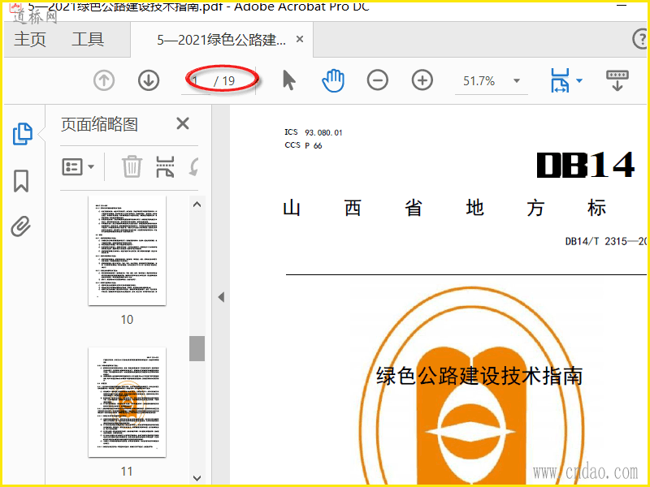Viewport: 650px width, 487px height.
Task: Collapse the navigation pane with left triangle
Action: click(x=221, y=297)
